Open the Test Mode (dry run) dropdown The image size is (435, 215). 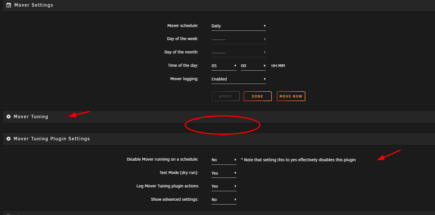point(224,173)
